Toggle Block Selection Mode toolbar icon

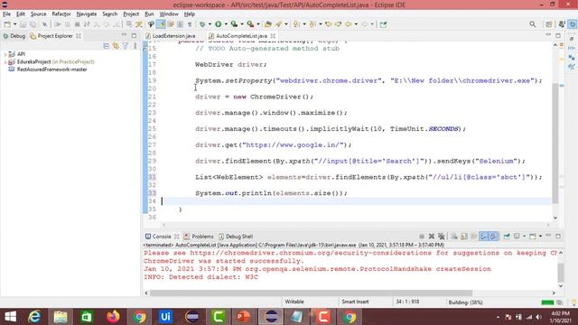[x=180, y=24]
